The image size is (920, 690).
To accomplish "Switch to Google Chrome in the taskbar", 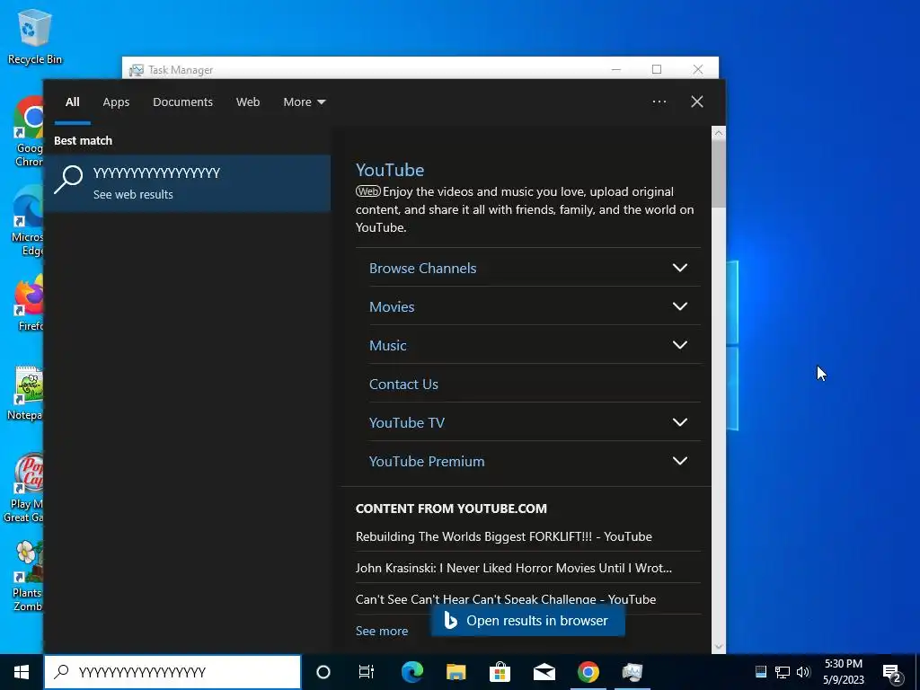I will pos(588,672).
